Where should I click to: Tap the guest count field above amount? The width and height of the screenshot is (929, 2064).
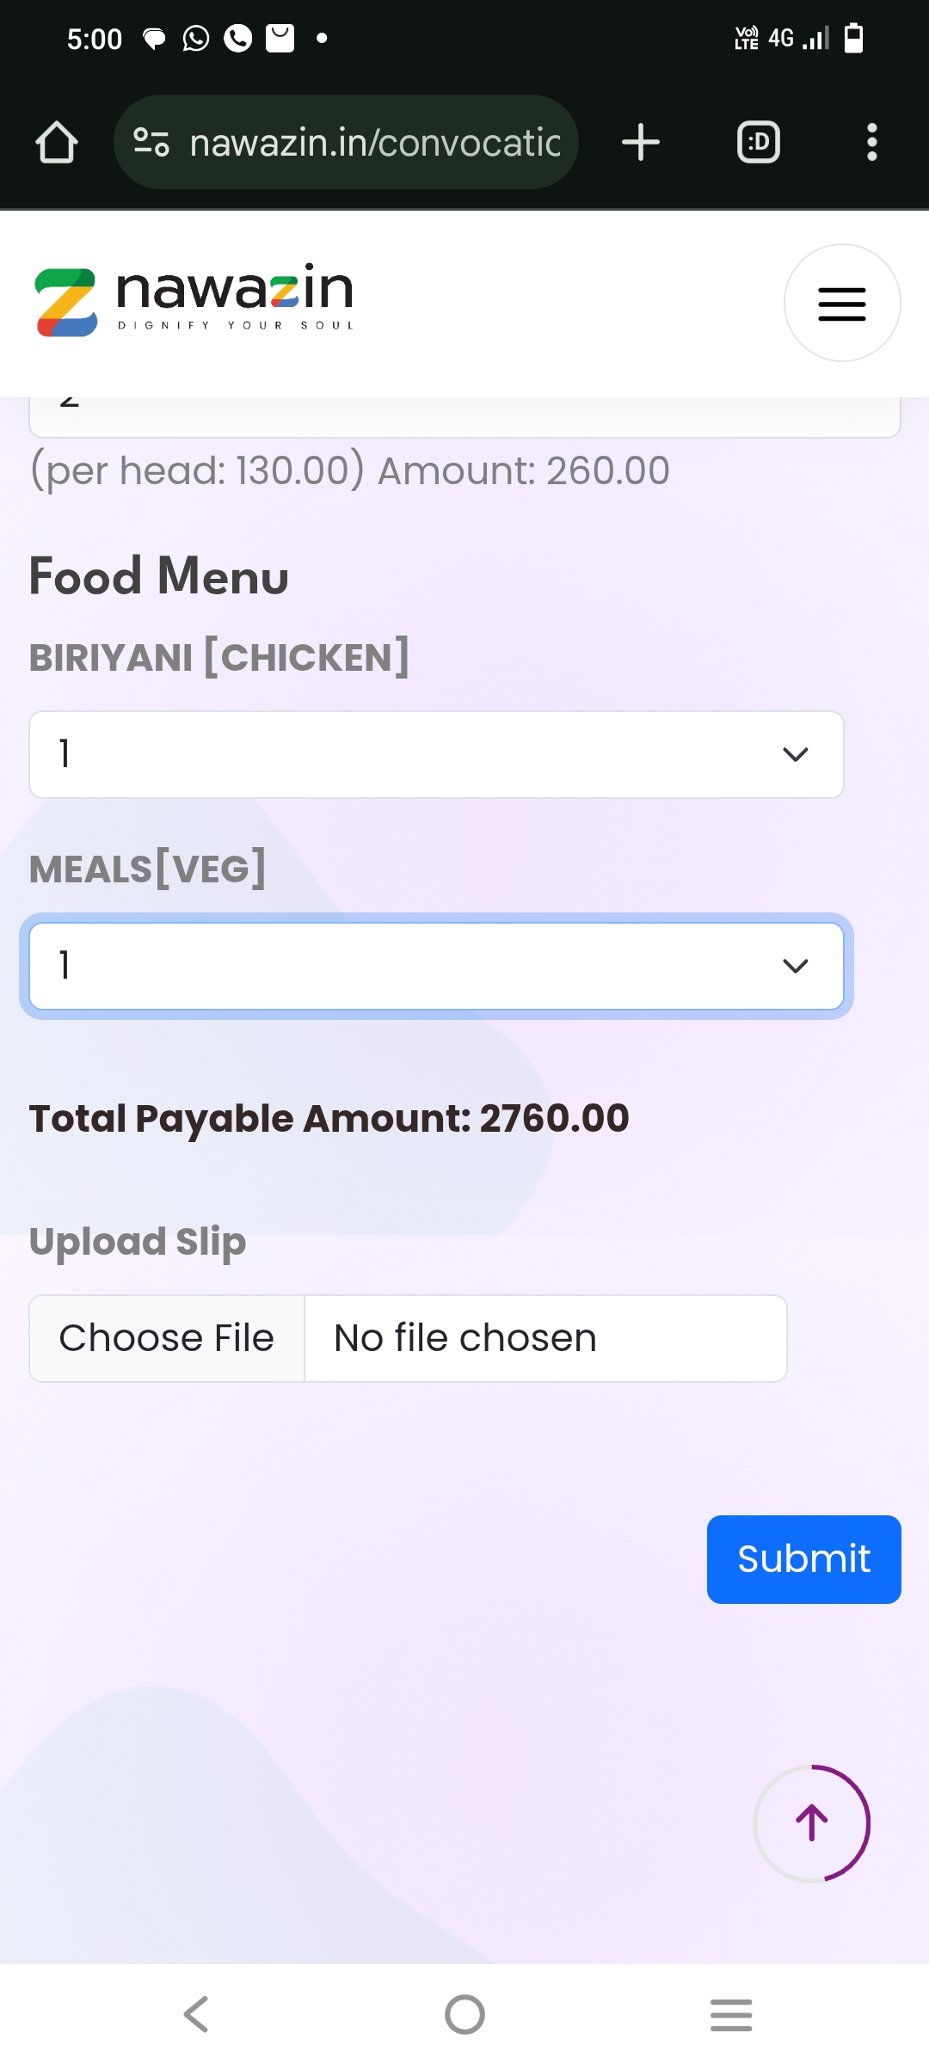click(464, 417)
